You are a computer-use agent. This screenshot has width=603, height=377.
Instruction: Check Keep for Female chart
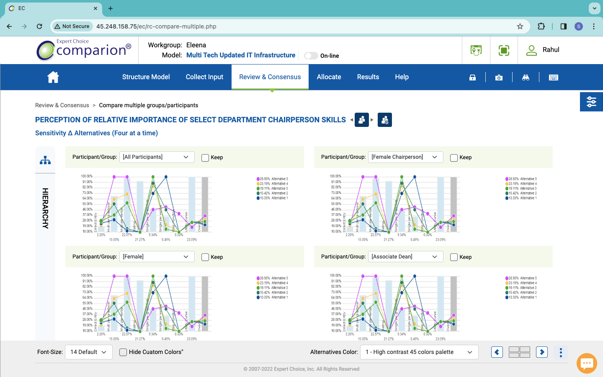pyautogui.click(x=205, y=257)
